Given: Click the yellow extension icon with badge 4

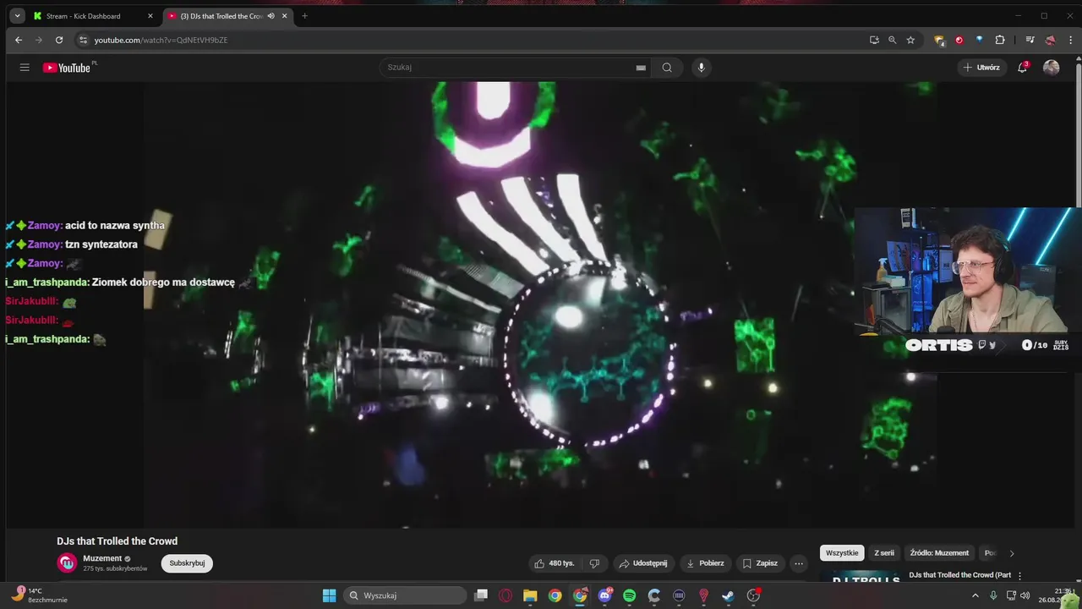Looking at the screenshot, I should [939, 40].
